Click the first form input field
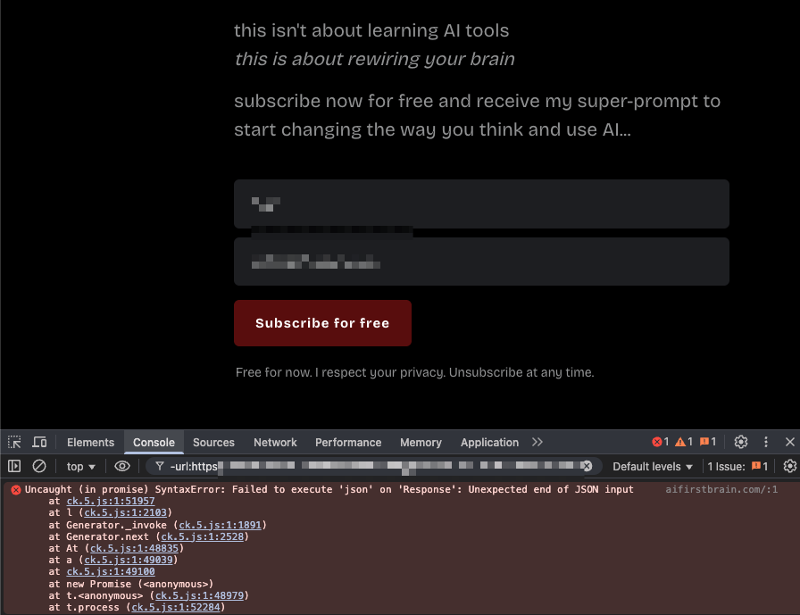 (481, 204)
